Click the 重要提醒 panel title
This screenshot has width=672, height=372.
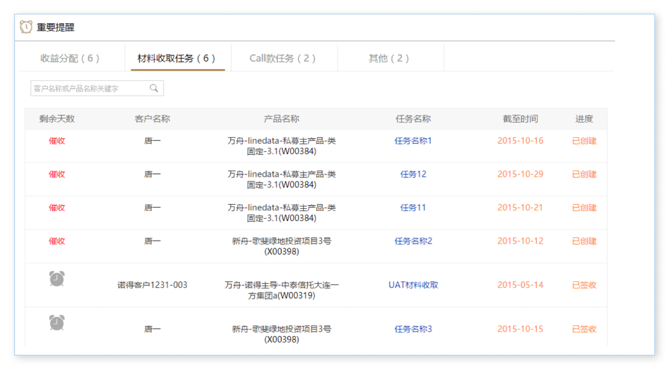pyautogui.click(x=55, y=27)
